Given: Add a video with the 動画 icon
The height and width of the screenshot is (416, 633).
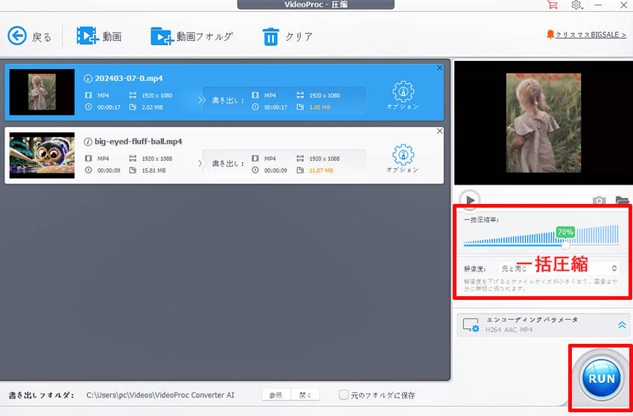Looking at the screenshot, I should tap(87, 36).
